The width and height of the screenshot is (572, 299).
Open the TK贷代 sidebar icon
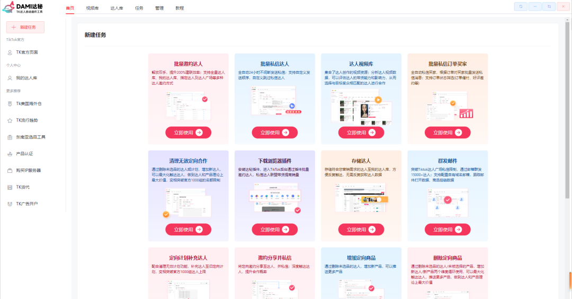click(10, 187)
